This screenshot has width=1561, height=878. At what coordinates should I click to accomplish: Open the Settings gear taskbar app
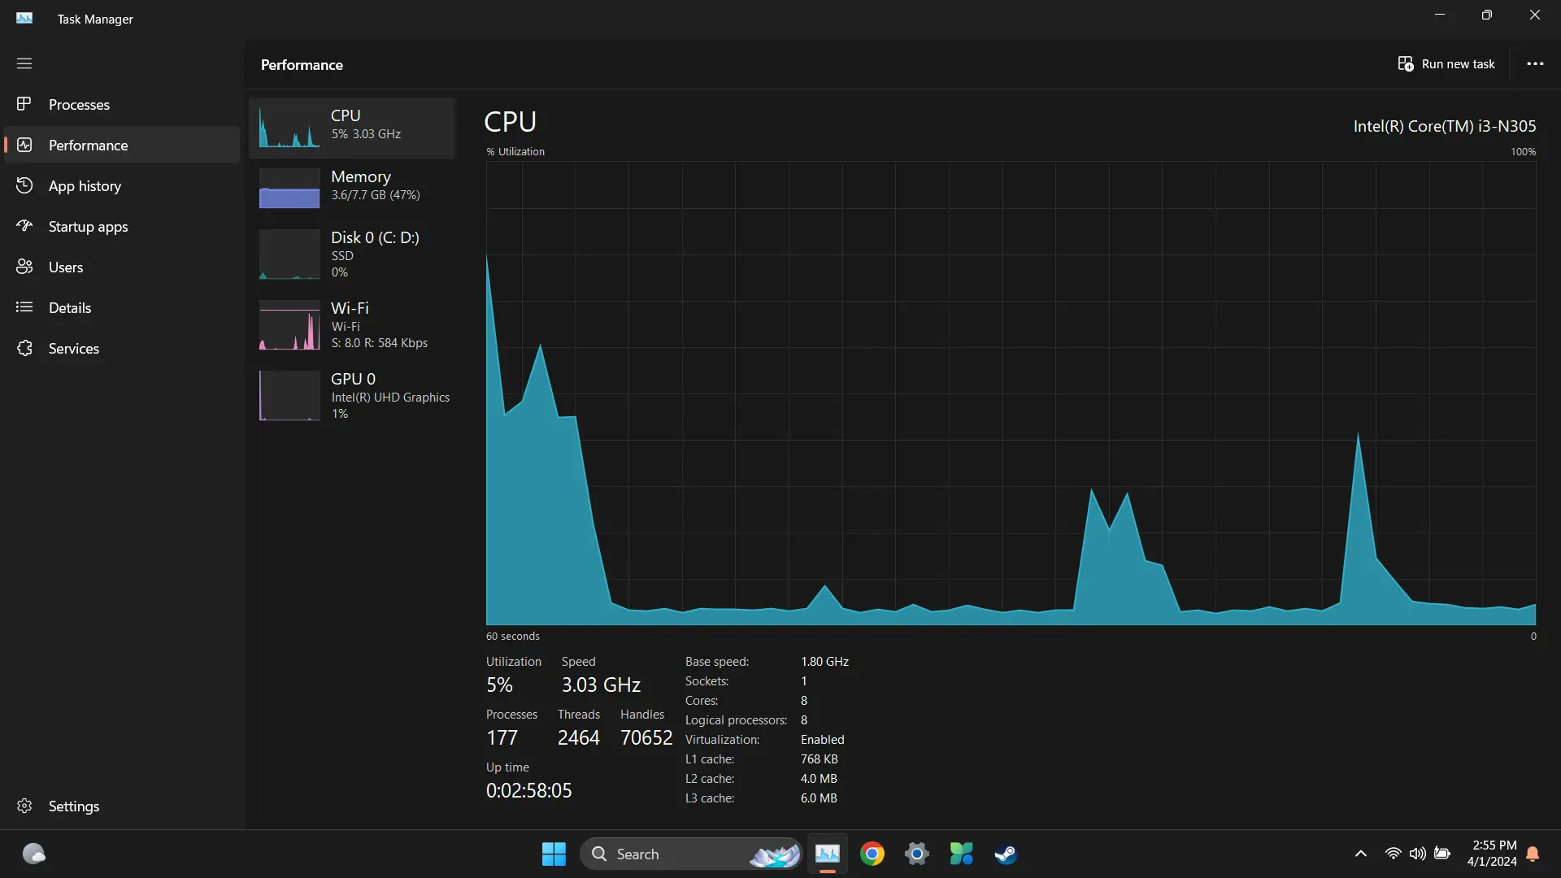click(x=917, y=854)
